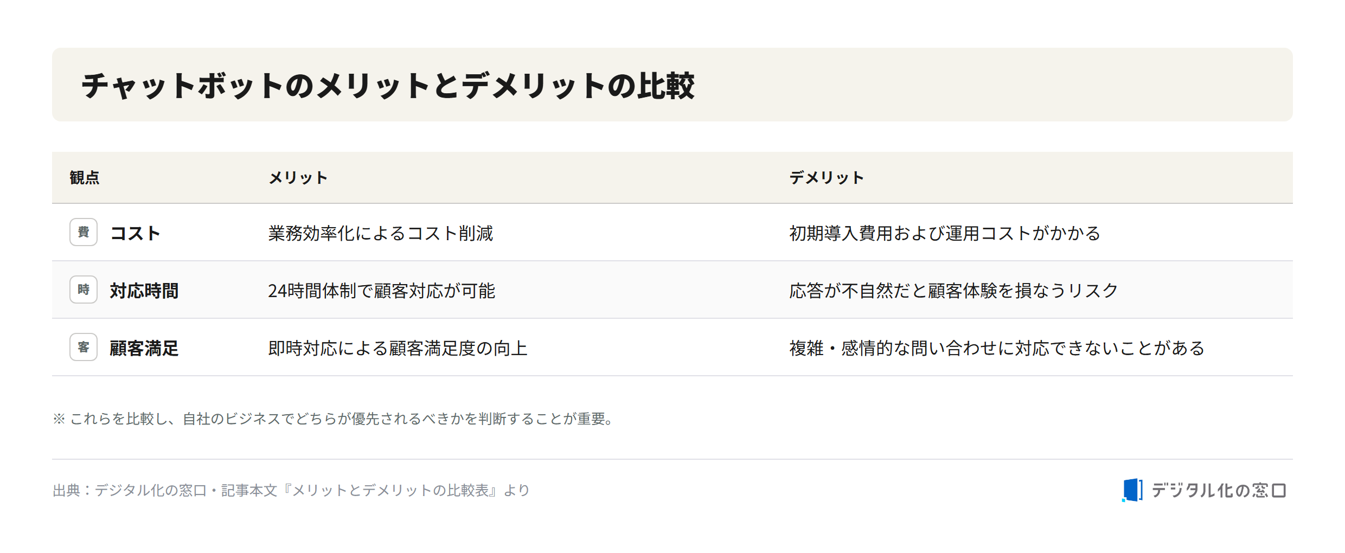Click the コスト row label
Viewport: 1345px width, 553px height.
click(135, 233)
